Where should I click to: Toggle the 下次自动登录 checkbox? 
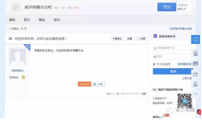point(154,64)
